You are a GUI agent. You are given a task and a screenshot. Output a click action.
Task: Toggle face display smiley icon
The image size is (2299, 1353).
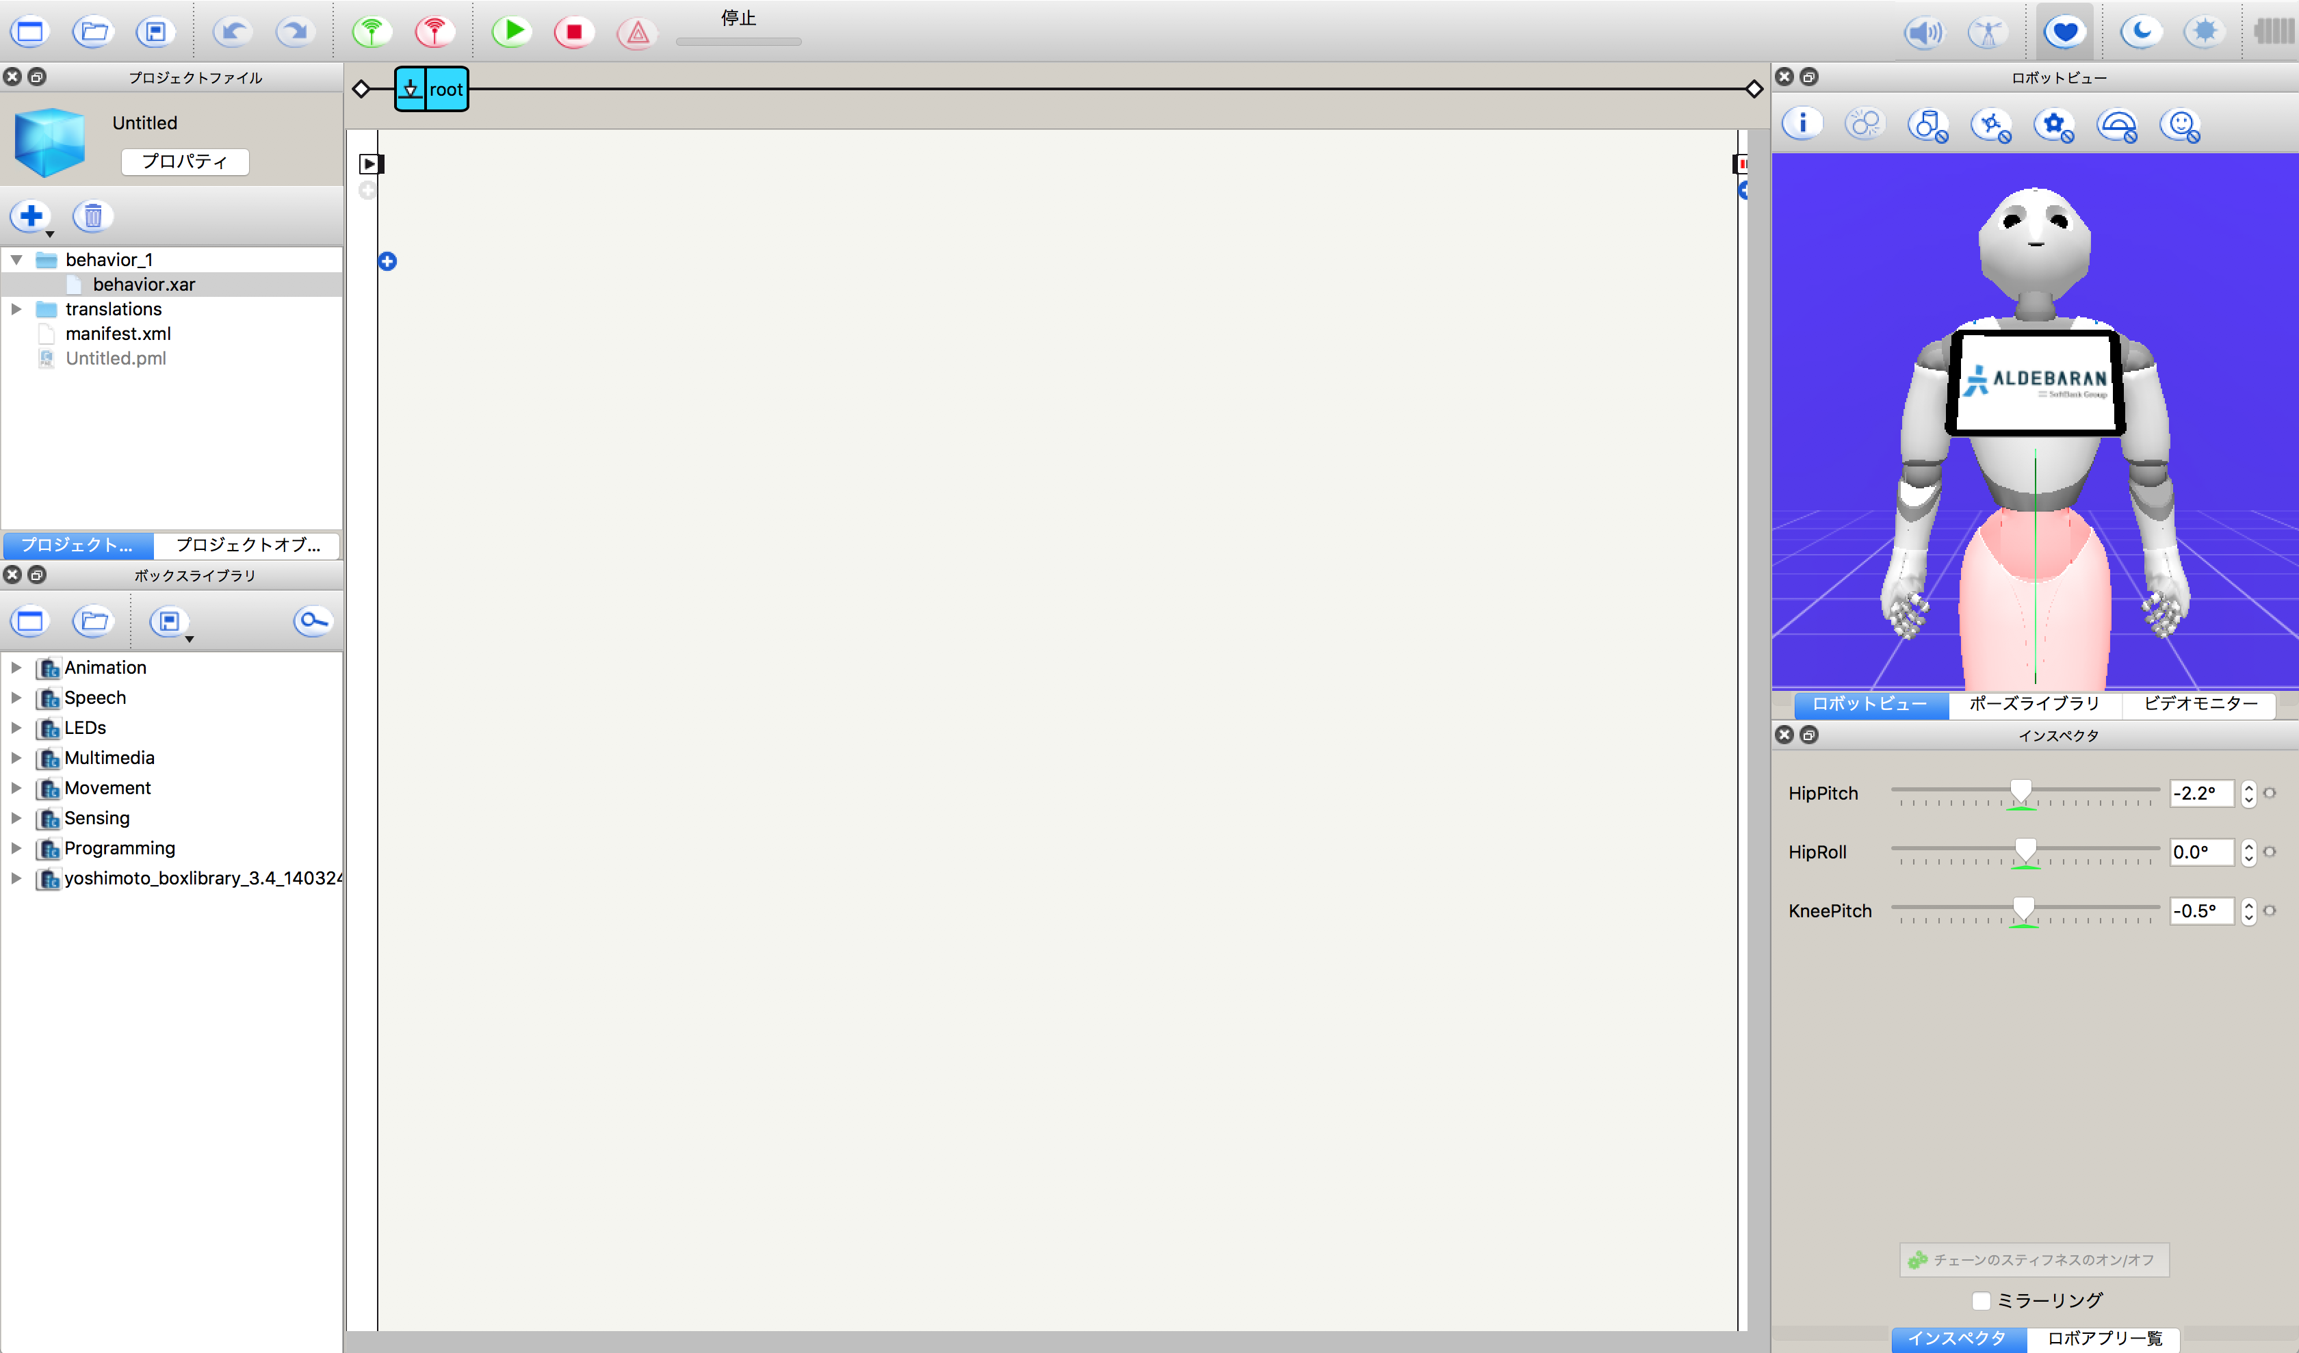[x=2179, y=125]
